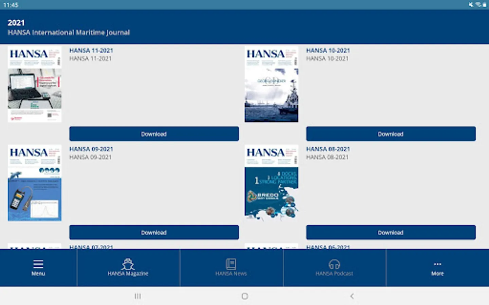
Task: Open HANSA 09-2021 cover thumbnail
Action: coord(35,183)
